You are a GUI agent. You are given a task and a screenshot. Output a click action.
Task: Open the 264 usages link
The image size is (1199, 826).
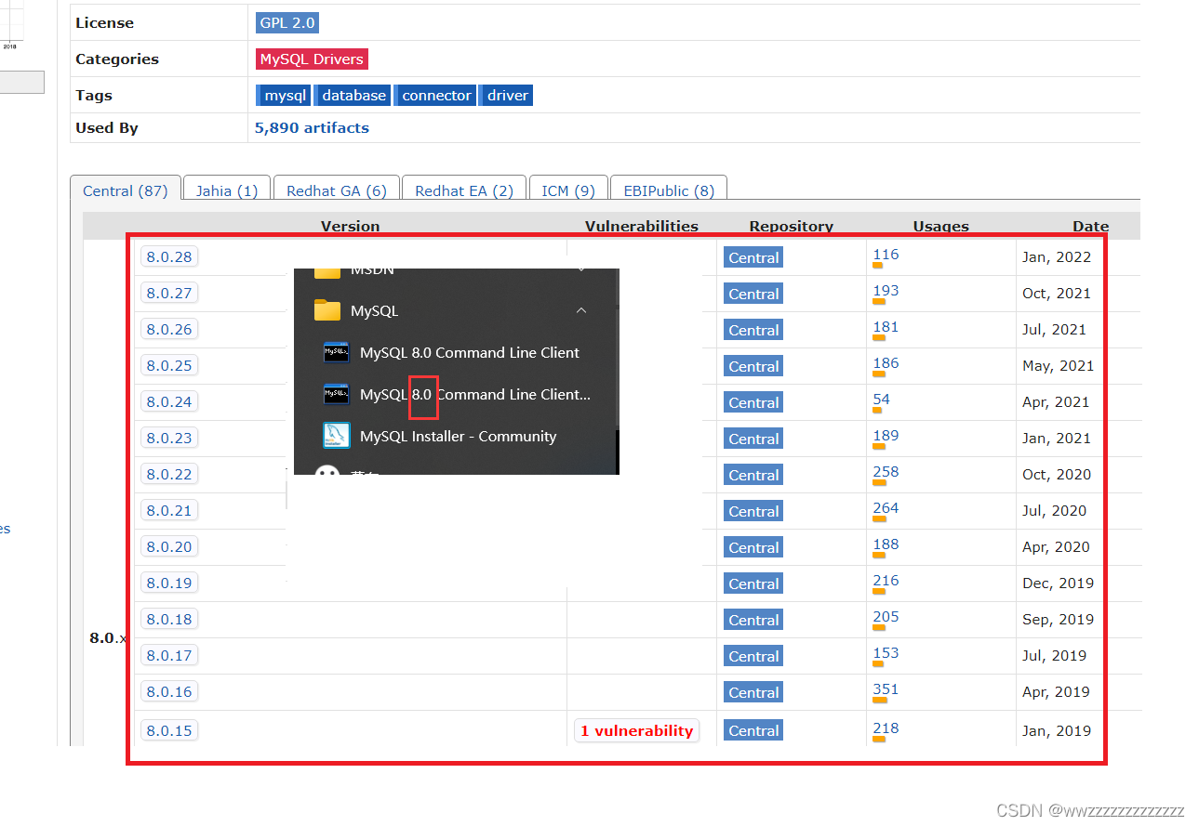click(x=886, y=508)
